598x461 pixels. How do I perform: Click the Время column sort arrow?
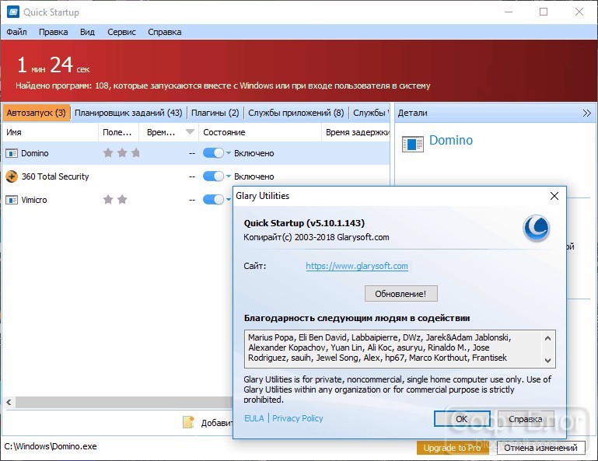point(190,132)
